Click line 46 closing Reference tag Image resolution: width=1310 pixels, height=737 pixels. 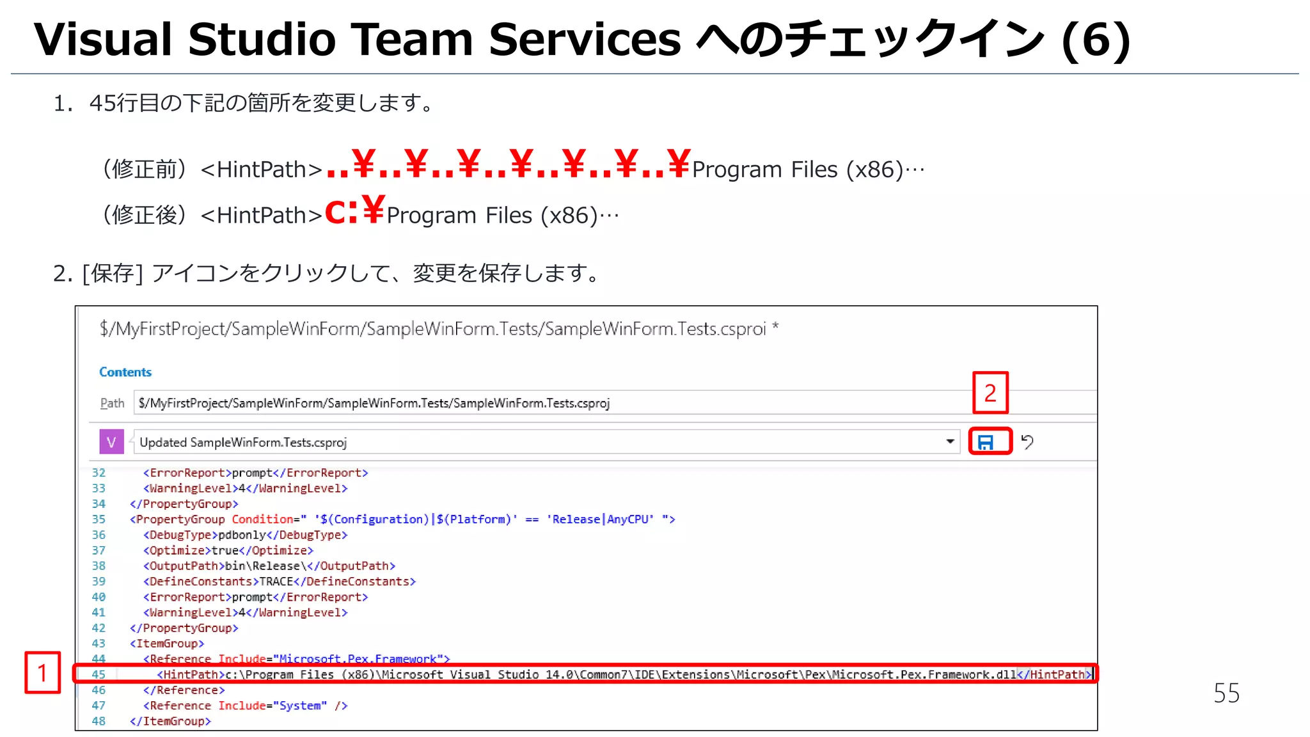[184, 690]
